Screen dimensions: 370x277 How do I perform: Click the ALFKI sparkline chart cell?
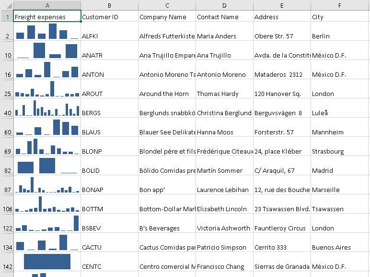click(47, 32)
